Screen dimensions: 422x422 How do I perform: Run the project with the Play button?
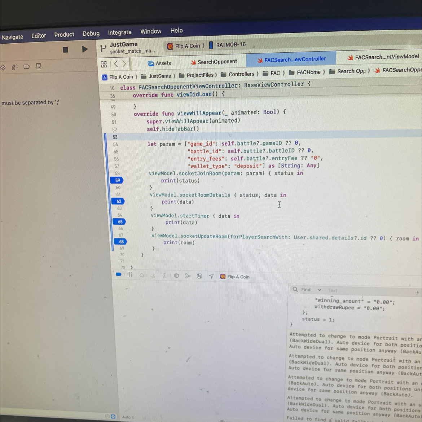(x=85, y=49)
